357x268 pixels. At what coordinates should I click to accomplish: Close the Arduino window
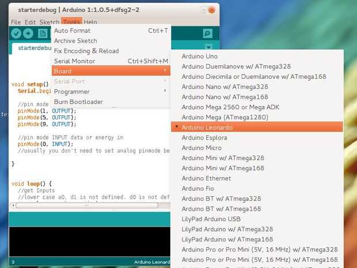pos(212,10)
